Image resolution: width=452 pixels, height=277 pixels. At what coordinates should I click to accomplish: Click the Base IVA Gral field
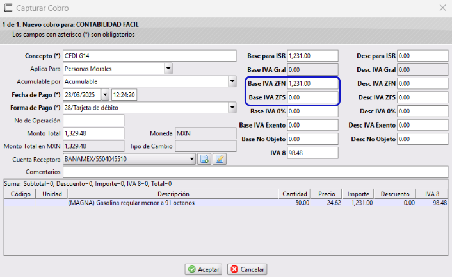(x=312, y=70)
